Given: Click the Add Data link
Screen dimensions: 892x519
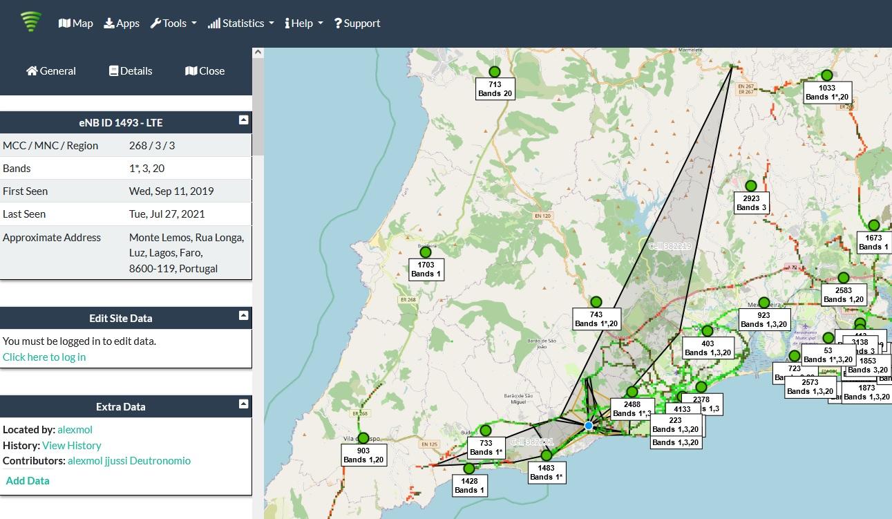Looking at the screenshot, I should [x=28, y=480].
